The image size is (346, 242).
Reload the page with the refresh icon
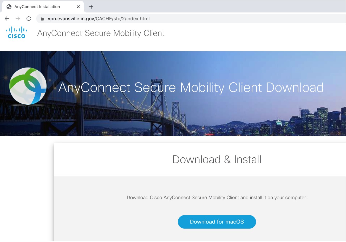click(29, 18)
